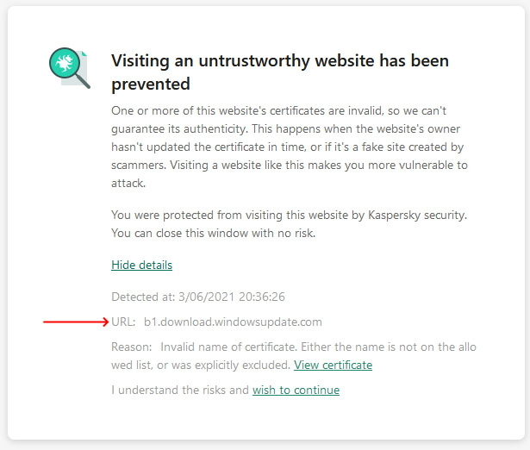The width and height of the screenshot is (530, 450).
Task: Click the word prevented in the heading
Action: click(x=151, y=84)
